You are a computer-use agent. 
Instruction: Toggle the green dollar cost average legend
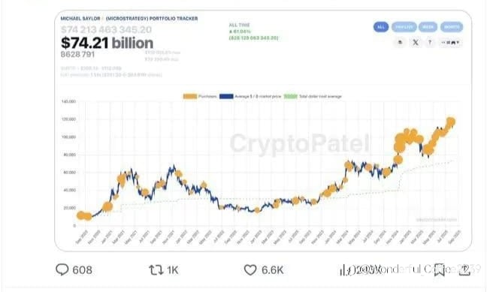(x=313, y=97)
